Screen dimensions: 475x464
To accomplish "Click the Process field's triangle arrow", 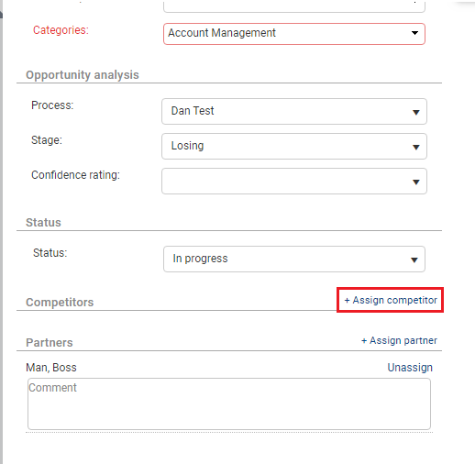I will pos(415,113).
